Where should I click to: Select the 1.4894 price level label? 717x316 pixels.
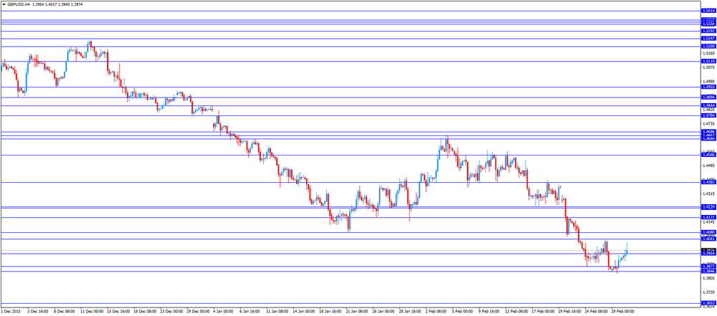pyautogui.click(x=708, y=97)
